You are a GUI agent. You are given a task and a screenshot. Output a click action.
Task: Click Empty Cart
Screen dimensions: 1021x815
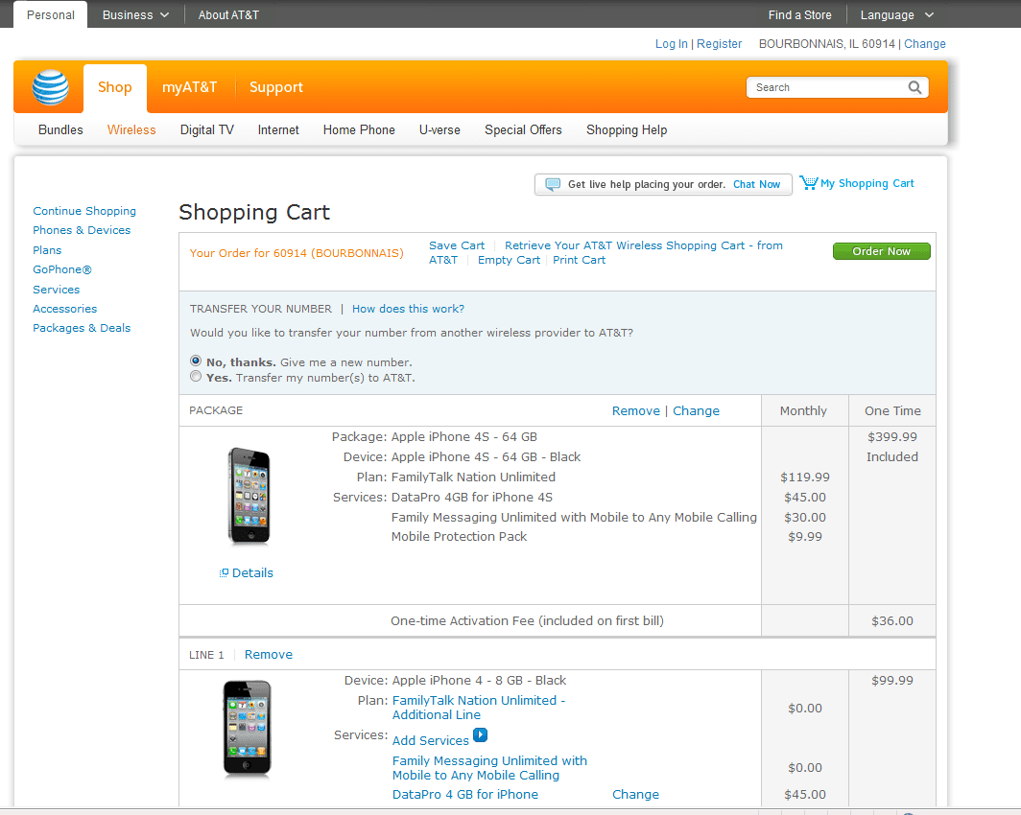pos(509,260)
